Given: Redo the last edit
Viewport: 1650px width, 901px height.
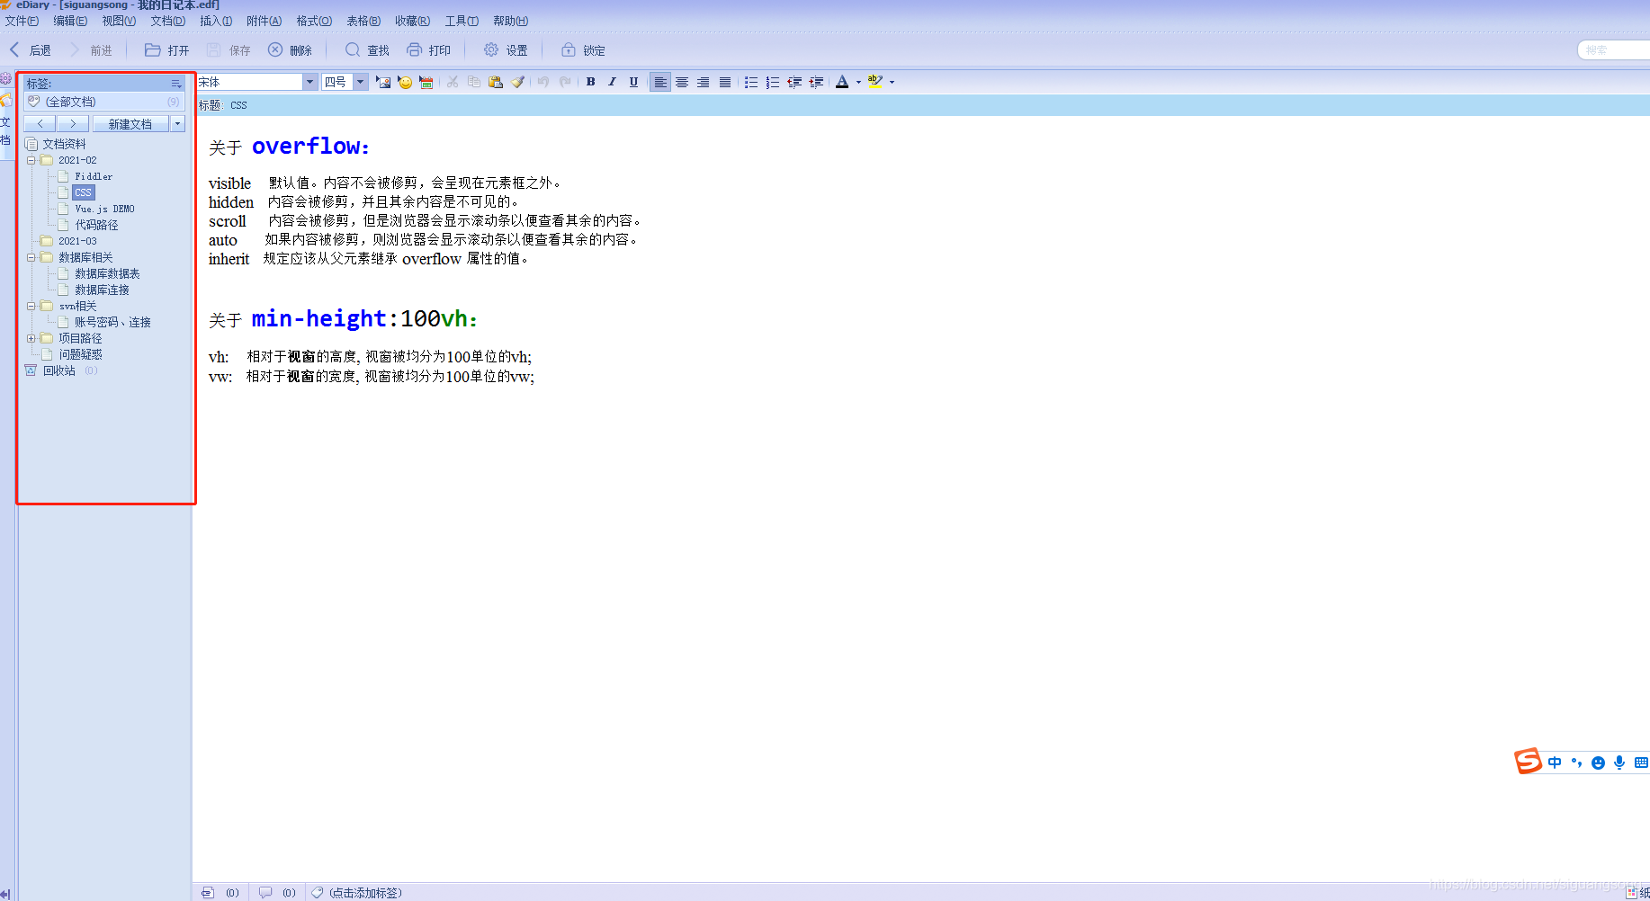Looking at the screenshot, I should click(565, 82).
